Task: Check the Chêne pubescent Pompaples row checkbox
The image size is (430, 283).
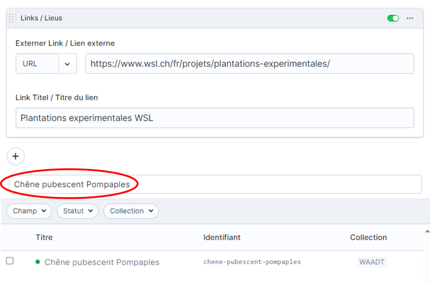Action: point(10,261)
